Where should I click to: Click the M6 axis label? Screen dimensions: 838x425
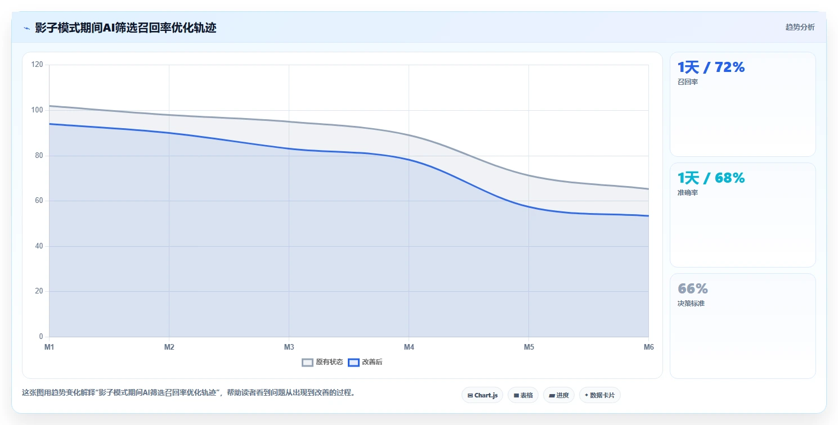[649, 347]
